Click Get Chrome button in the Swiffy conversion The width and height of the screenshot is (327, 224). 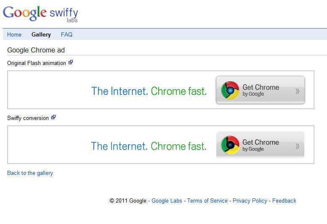tap(260, 145)
